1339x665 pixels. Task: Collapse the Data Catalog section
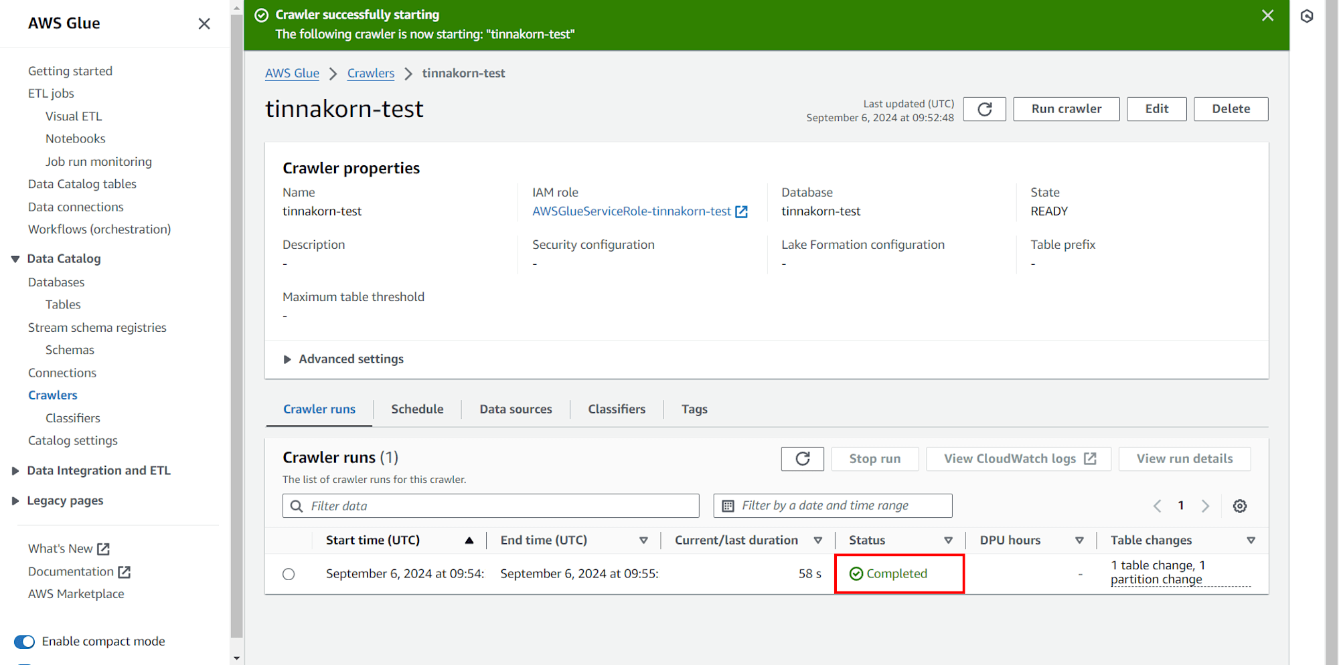click(15, 259)
